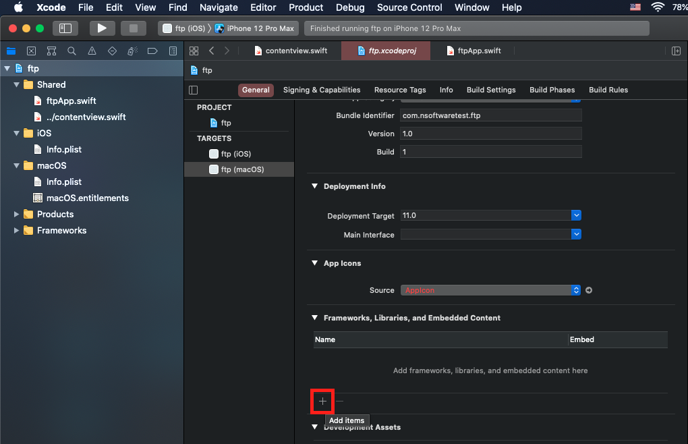
Task: Open the Build Settings tab
Action: [x=491, y=90]
